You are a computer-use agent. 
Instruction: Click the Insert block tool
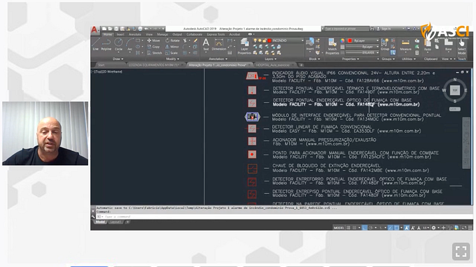pyautogui.click(x=310, y=44)
